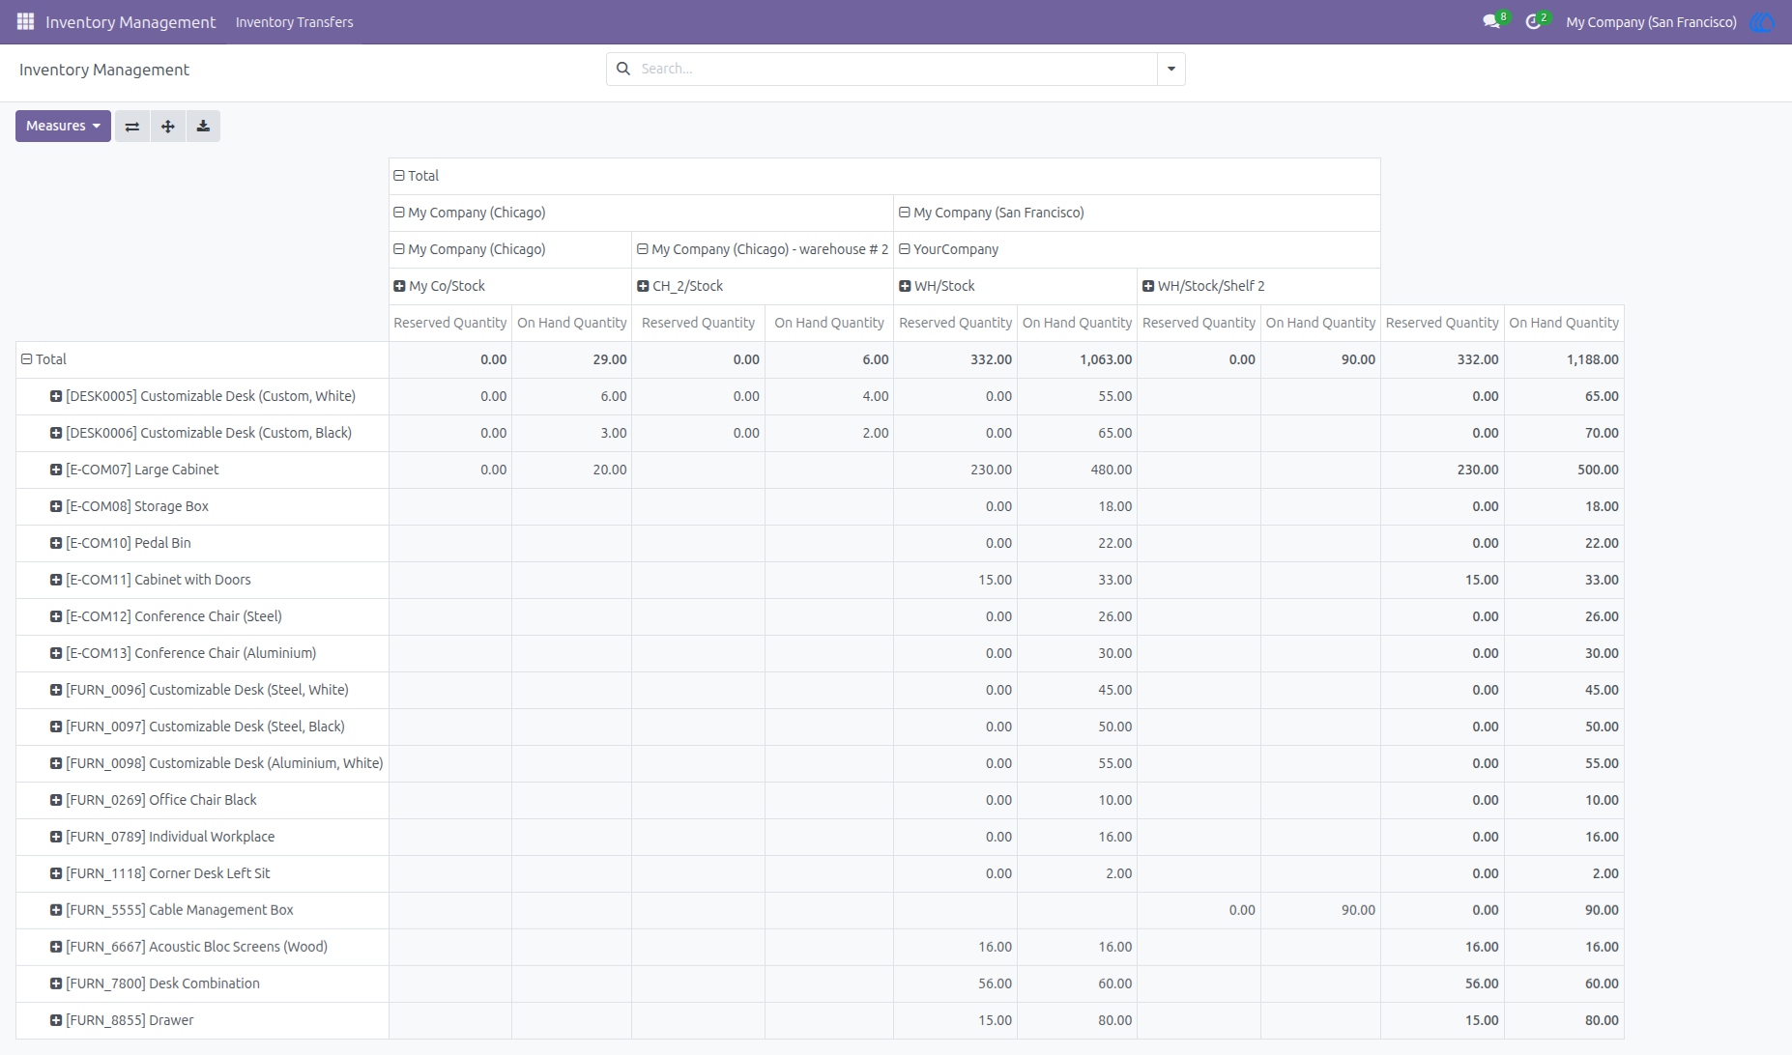Click the 1,188.00 total on hand cell
The height and width of the screenshot is (1055, 1792).
pyautogui.click(x=1564, y=359)
